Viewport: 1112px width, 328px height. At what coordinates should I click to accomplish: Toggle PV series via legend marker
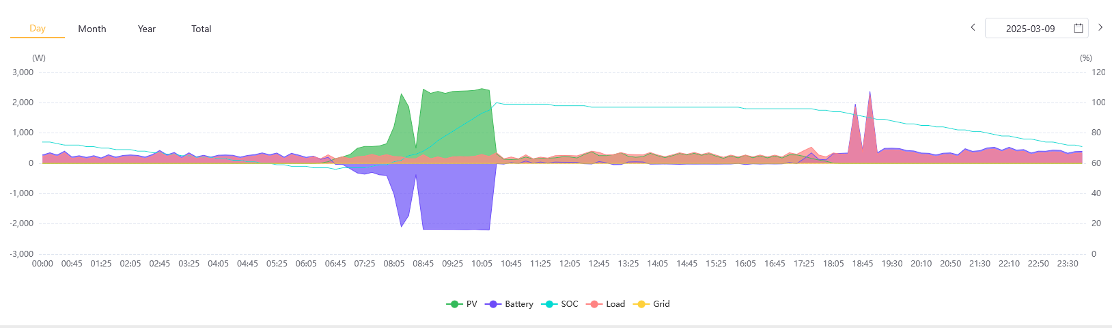pos(454,304)
